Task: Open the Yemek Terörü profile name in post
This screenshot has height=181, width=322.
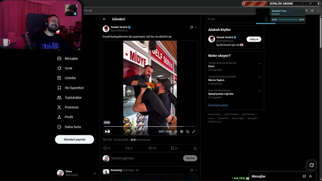Action: 119,27
